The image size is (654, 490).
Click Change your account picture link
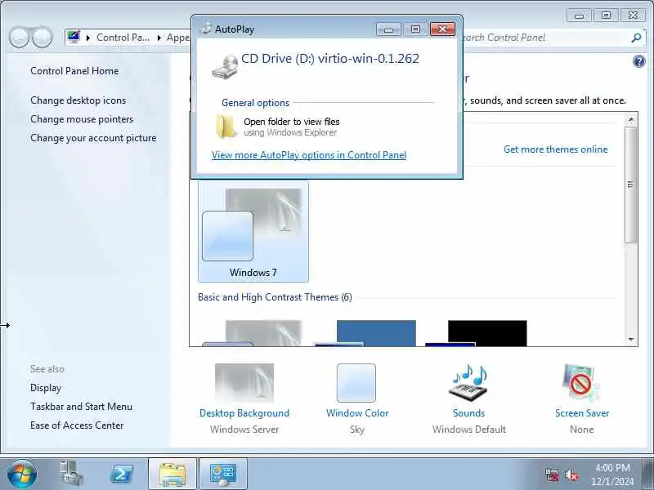click(93, 138)
